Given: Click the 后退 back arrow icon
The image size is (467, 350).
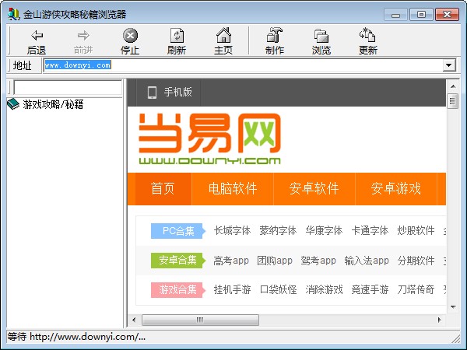Looking at the screenshot, I should pos(37,36).
